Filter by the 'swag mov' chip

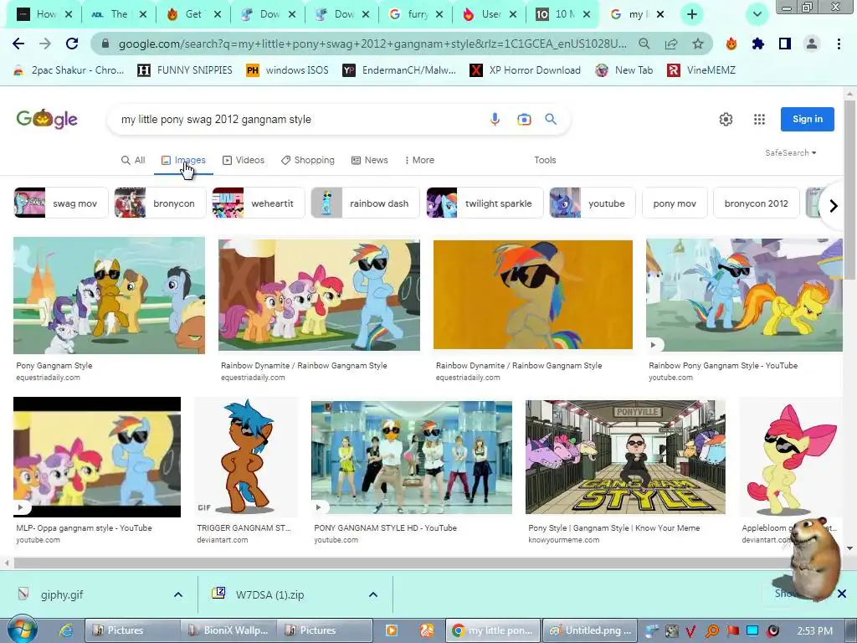[x=60, y=203]
